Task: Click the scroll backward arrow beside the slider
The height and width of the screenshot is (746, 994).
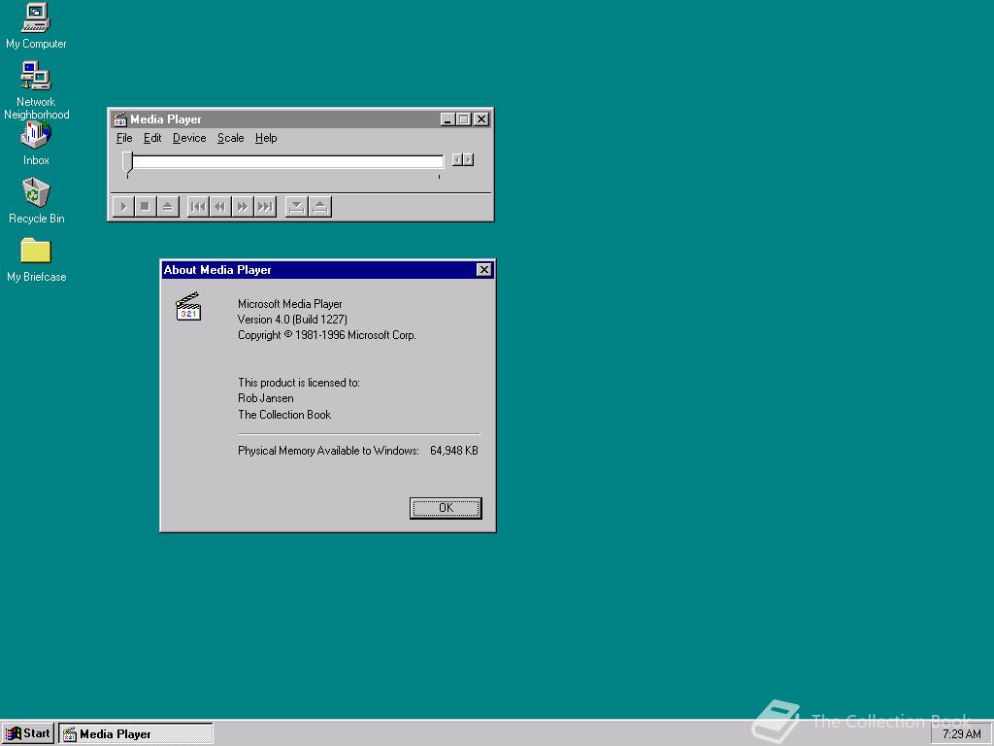Action: click(x=457, y=160)
